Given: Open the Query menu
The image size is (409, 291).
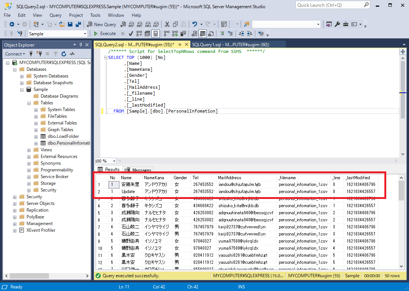Looking at the screenshot, I should [56, 15].
